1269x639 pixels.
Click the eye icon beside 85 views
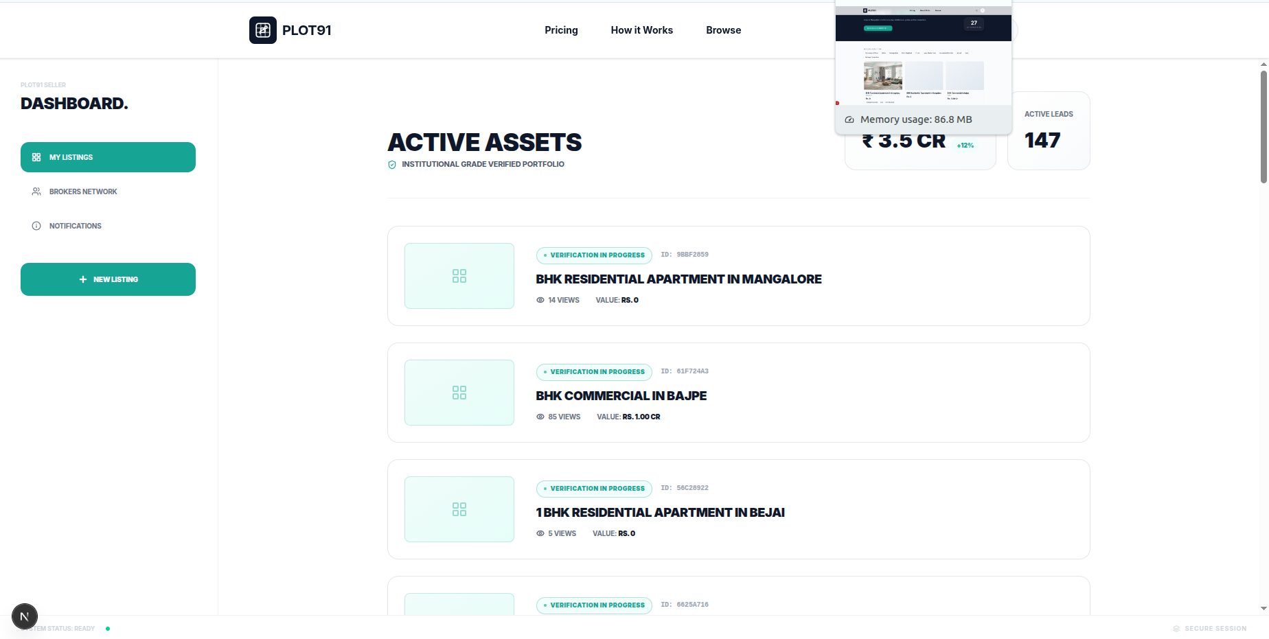pyautogui.click(x=540, y=417)
